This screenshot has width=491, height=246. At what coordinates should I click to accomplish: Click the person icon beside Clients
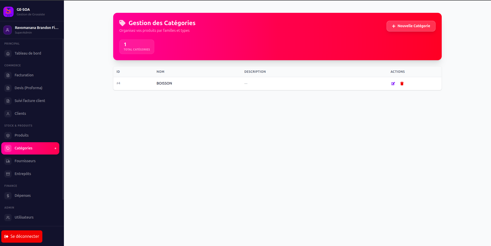pos(8,114)
